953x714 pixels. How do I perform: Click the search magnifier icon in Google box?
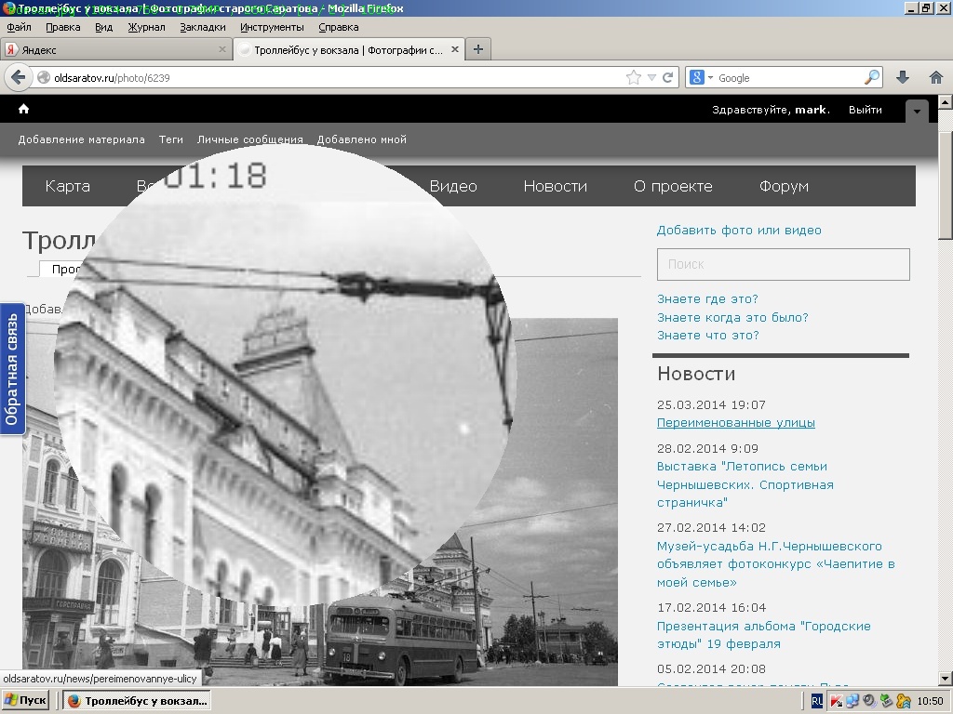[871, 77]
